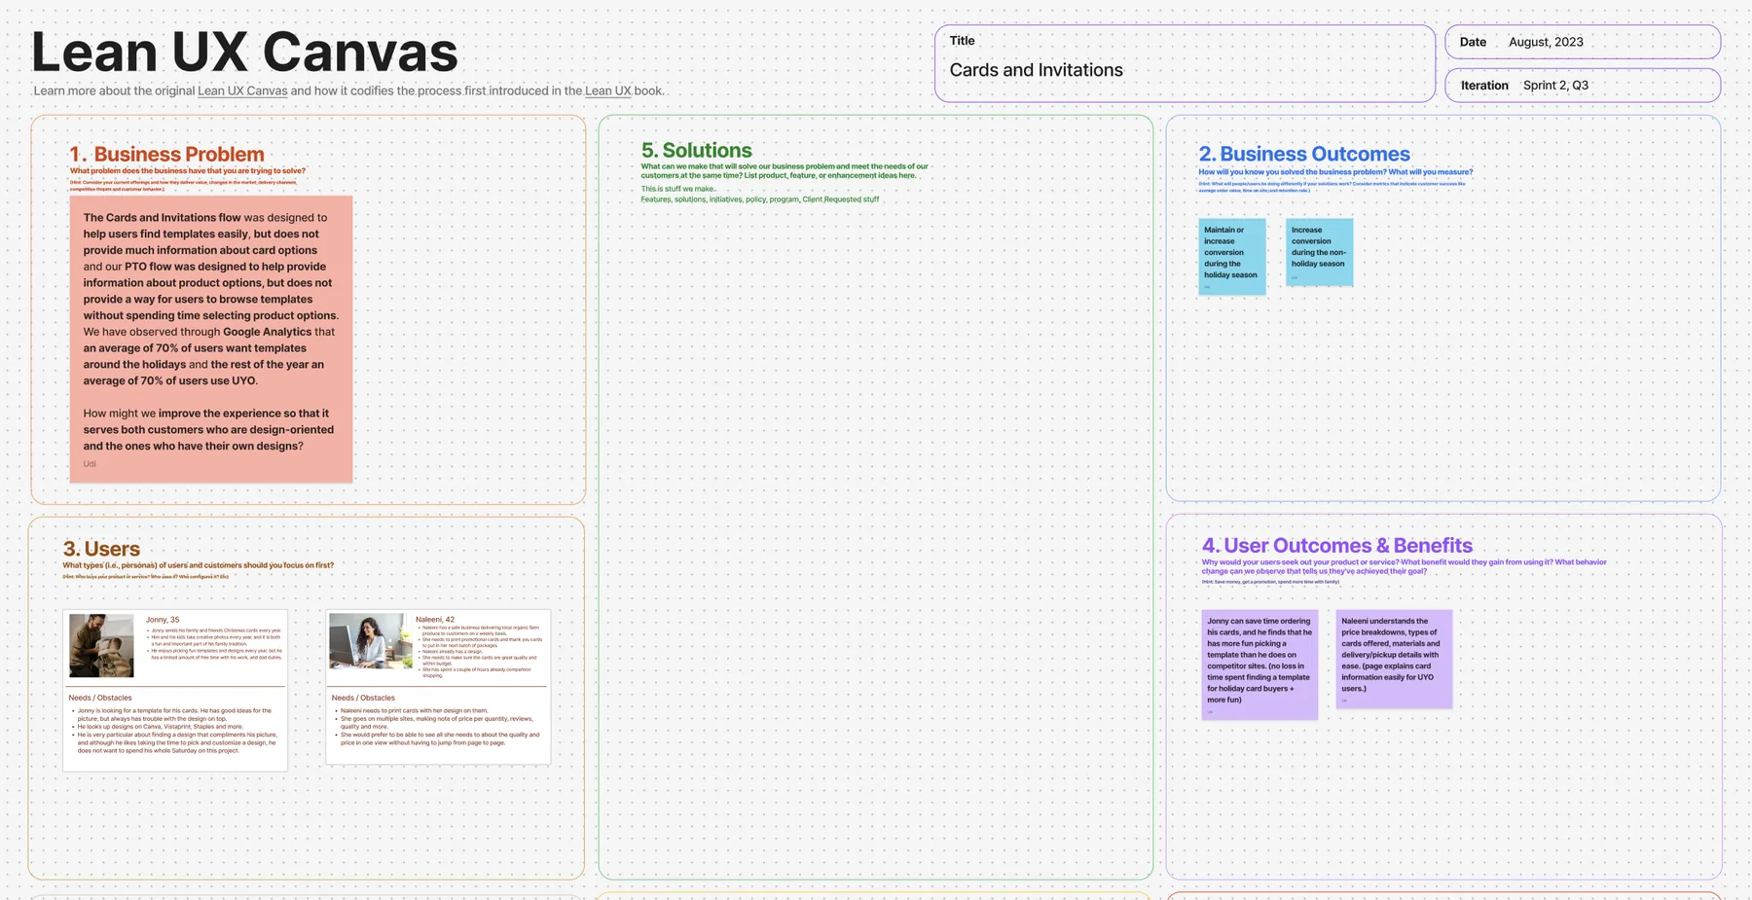Select 'What types (i.e., personas) of users' subheading

199,565
